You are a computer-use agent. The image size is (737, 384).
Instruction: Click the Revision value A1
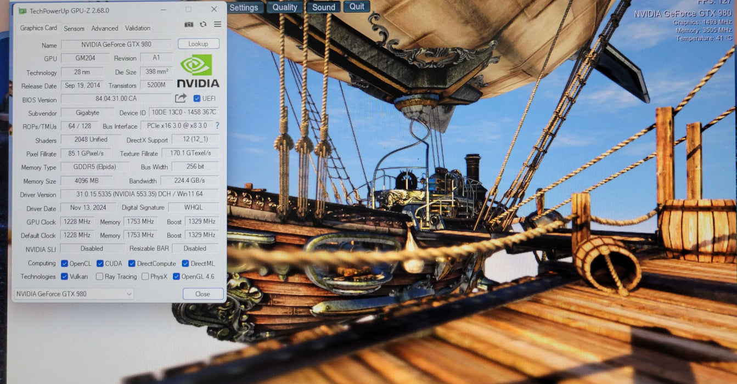[156, 58]
